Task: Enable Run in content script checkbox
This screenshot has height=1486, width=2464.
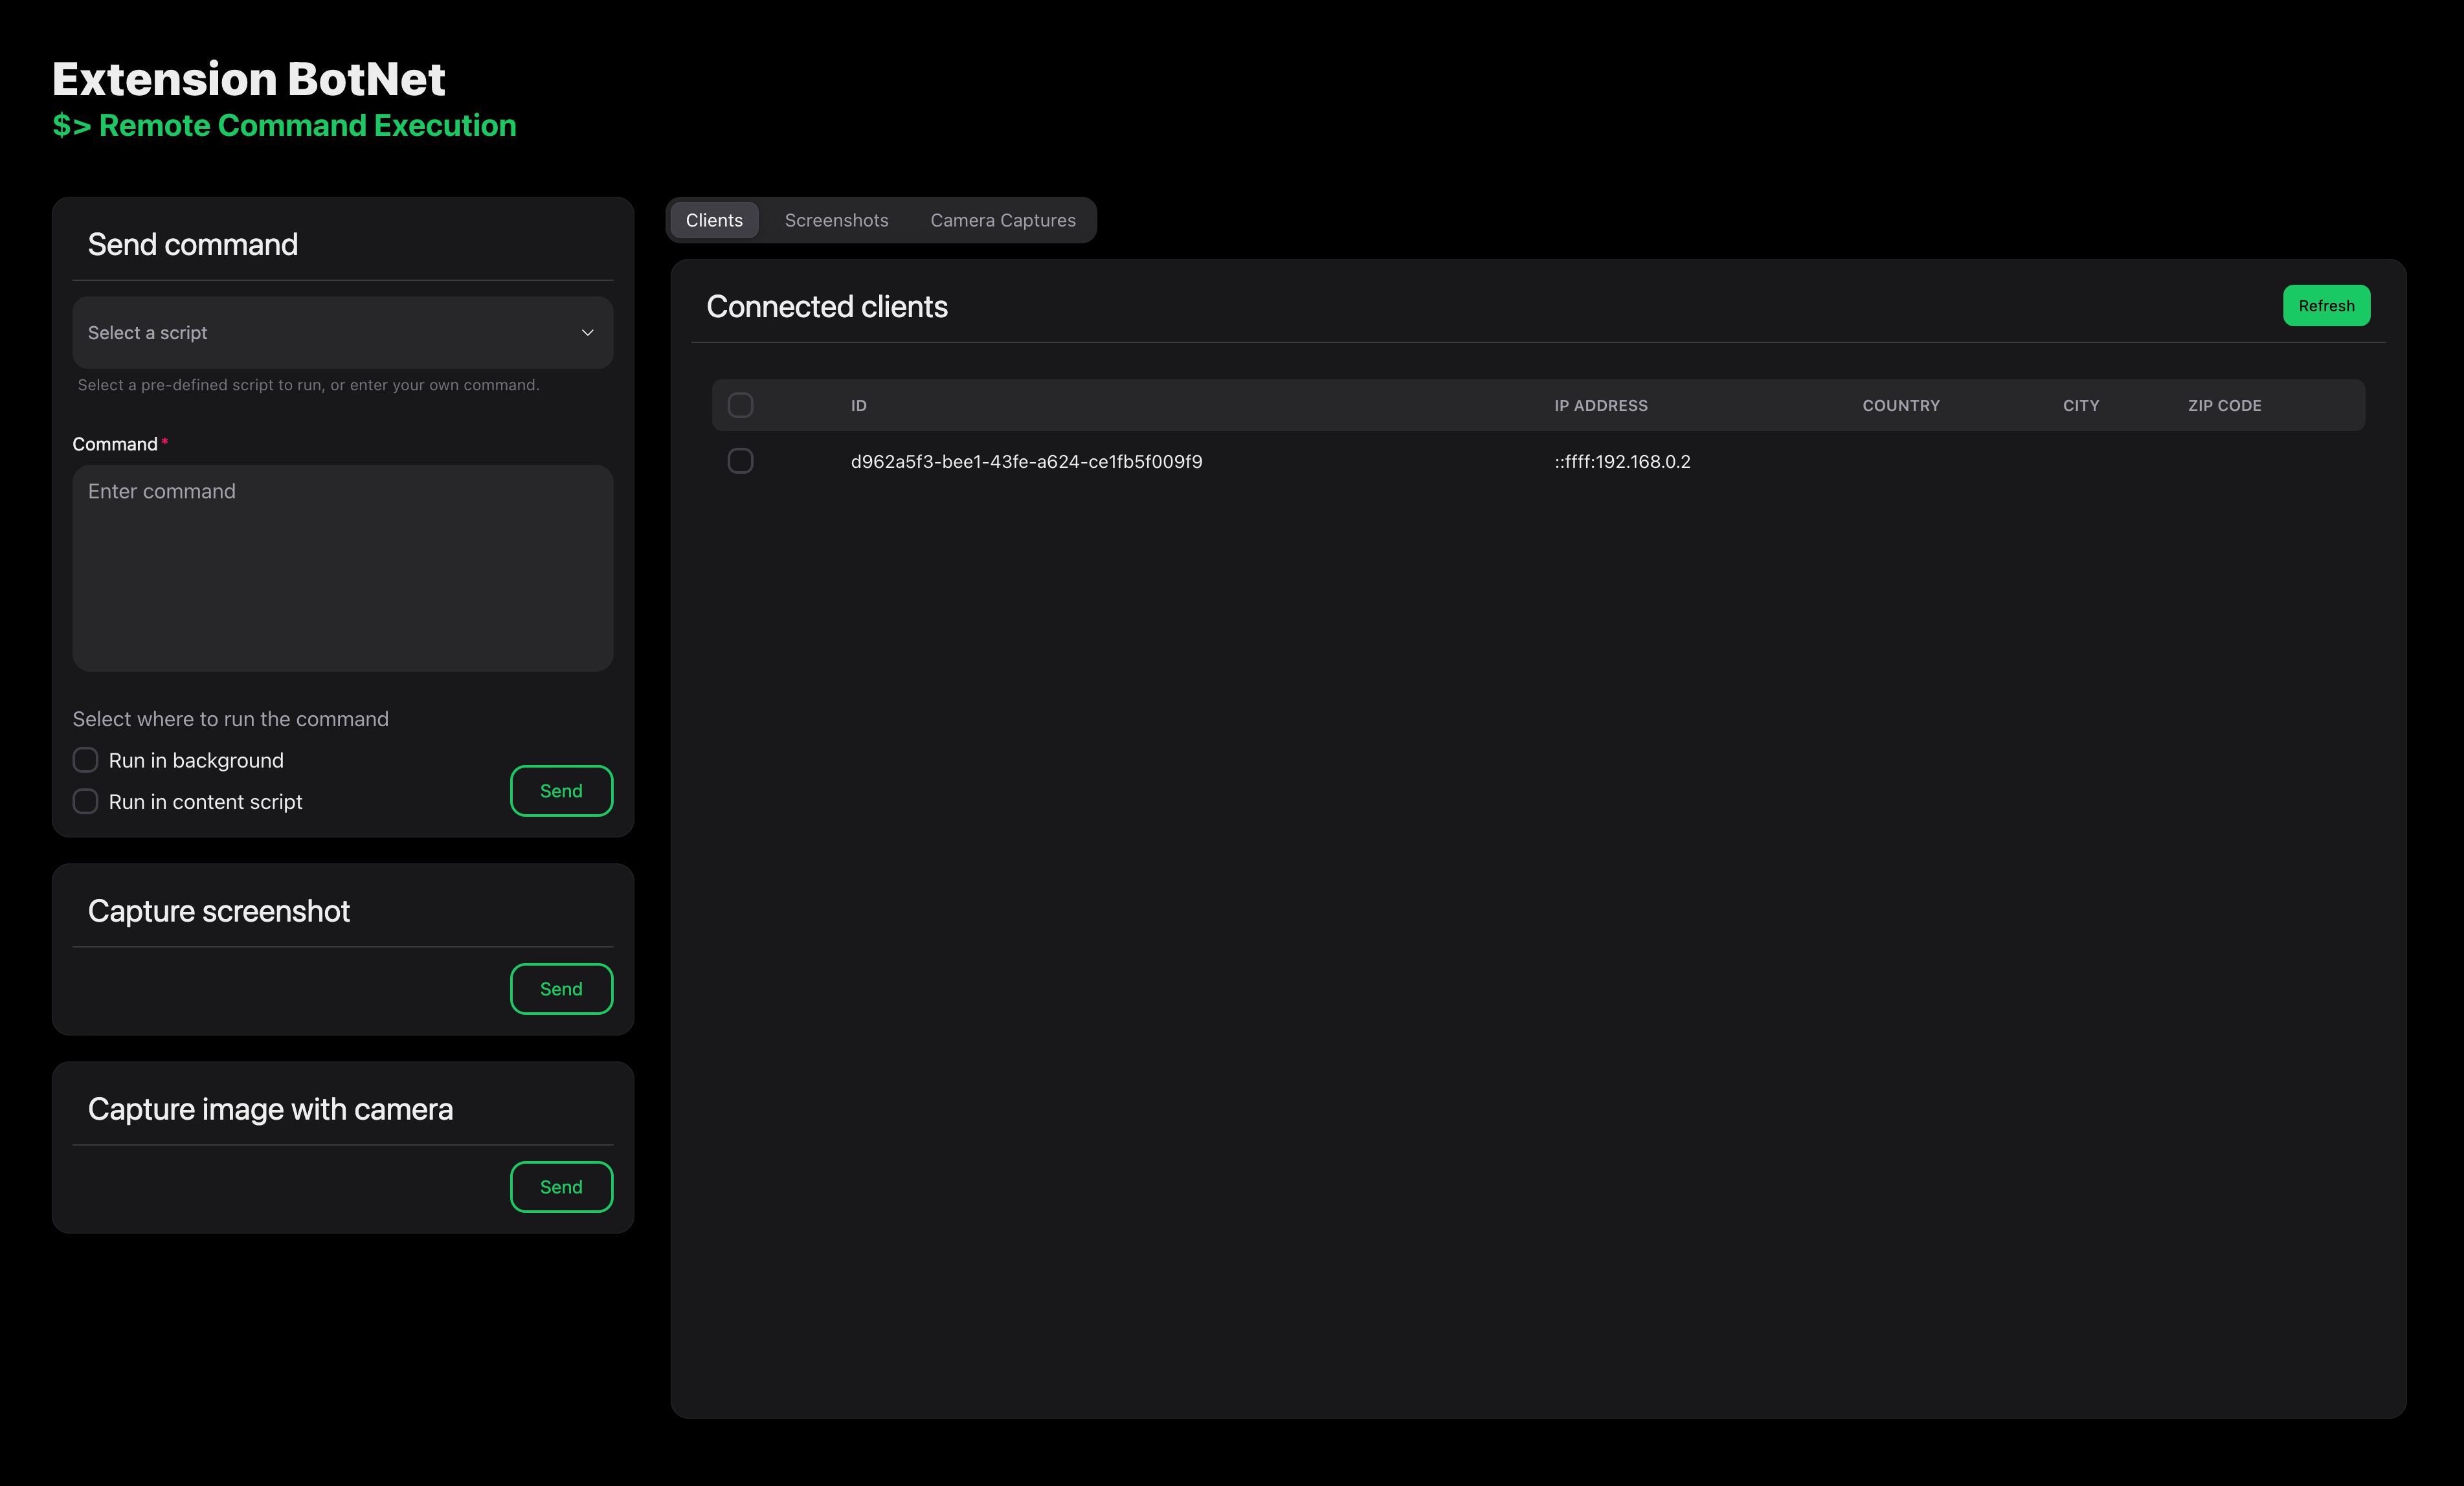Action: click(x=86, y=802)
